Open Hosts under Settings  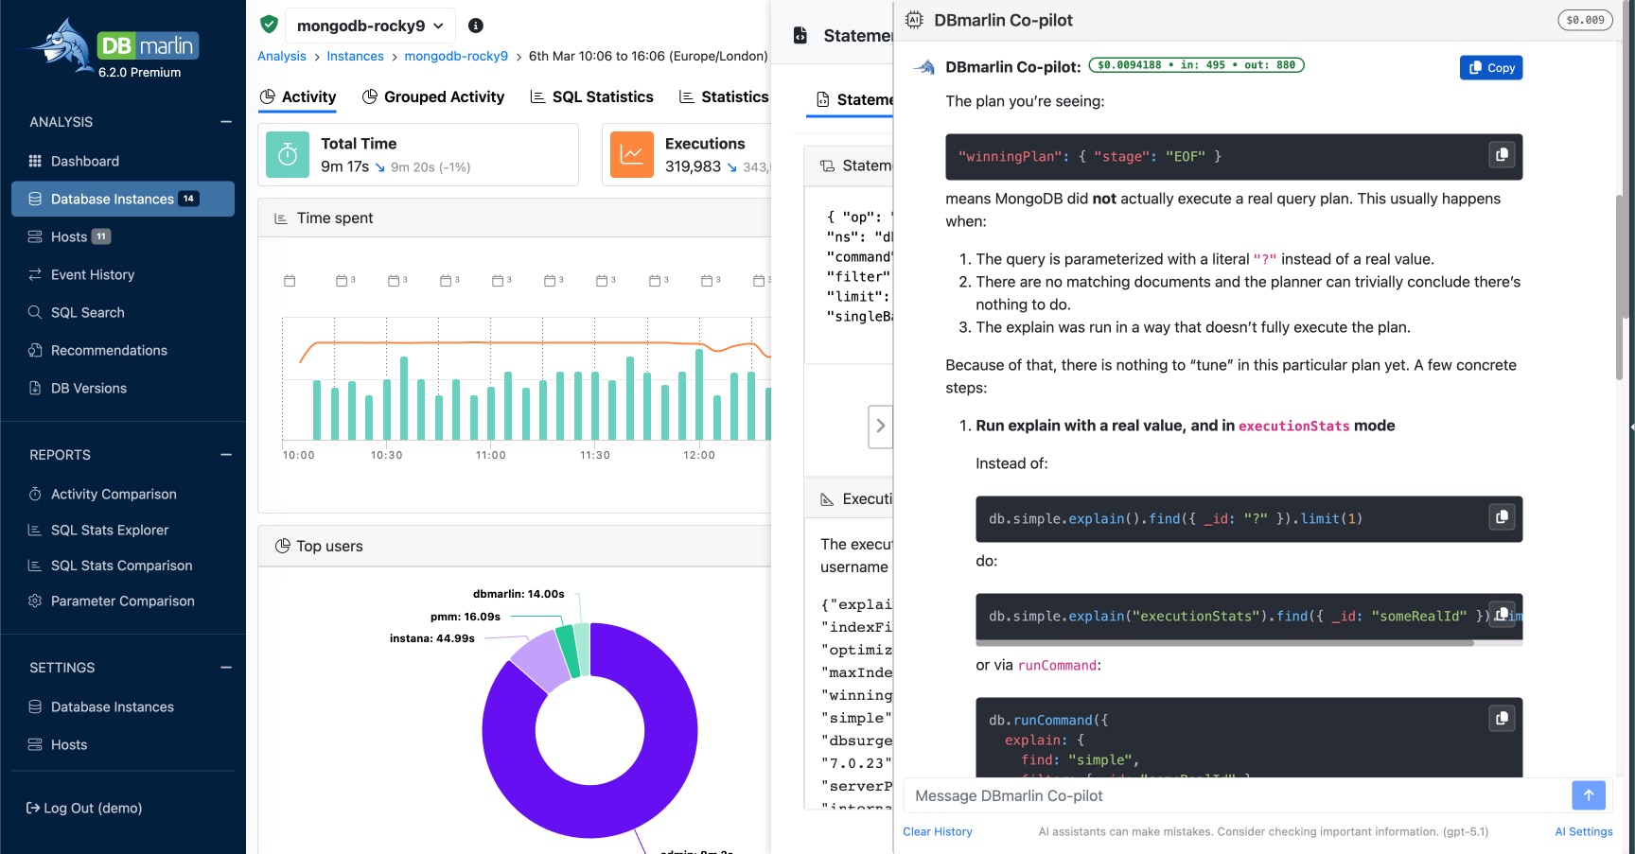(123, 744)
